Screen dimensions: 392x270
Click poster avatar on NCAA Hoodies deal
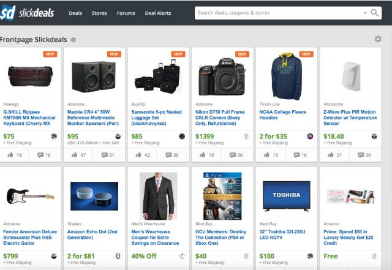310,137
